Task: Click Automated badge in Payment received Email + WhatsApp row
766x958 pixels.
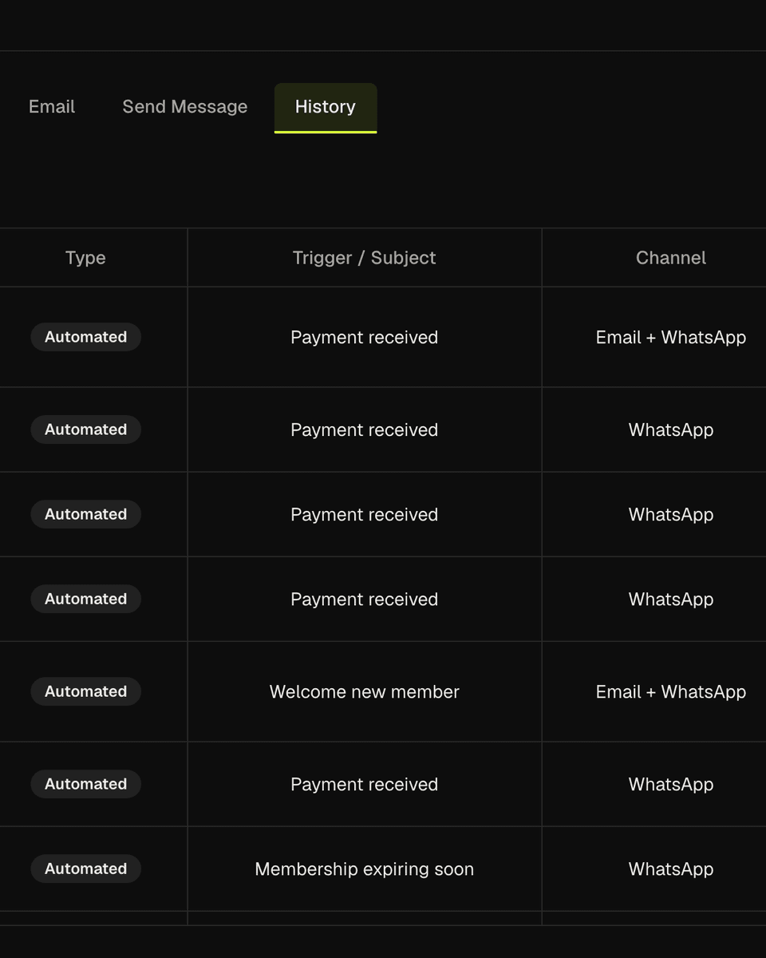Action: click(x=86, y=337)
